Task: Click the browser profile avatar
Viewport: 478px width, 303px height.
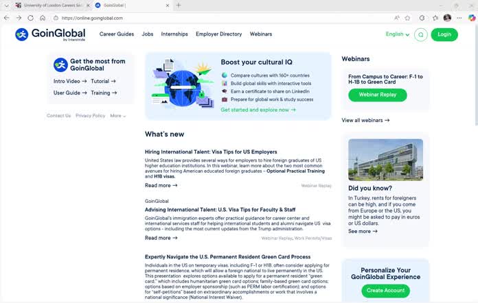Action: (447, 18)
